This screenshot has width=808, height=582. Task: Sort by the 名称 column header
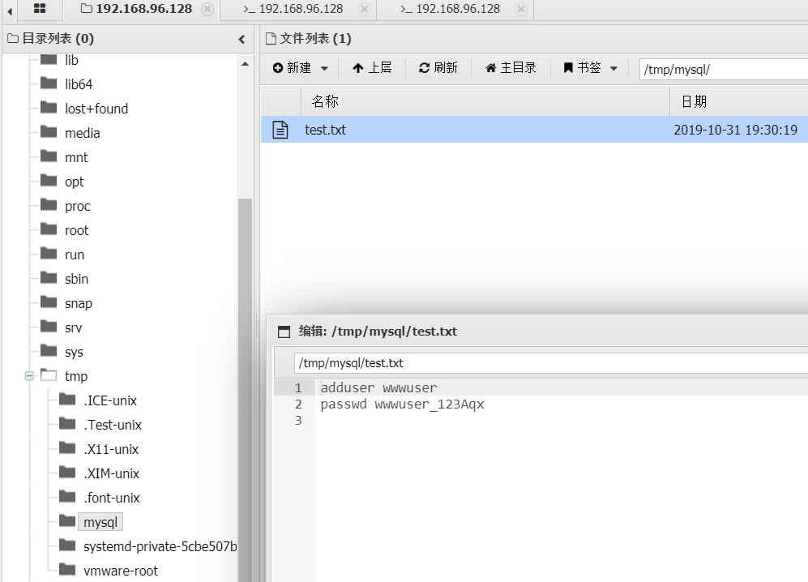pyautogui.click(x=485, y=101)
